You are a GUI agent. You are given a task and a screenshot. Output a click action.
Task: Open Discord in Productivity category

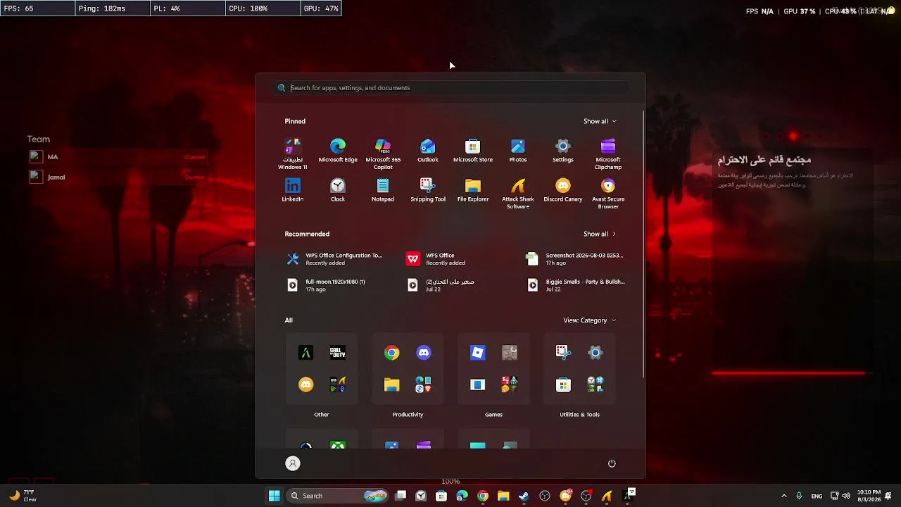click(x=424, y=353)
